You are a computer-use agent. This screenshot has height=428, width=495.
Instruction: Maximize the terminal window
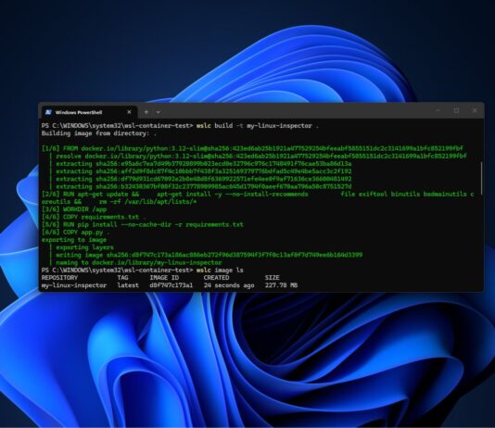point(456,110)
